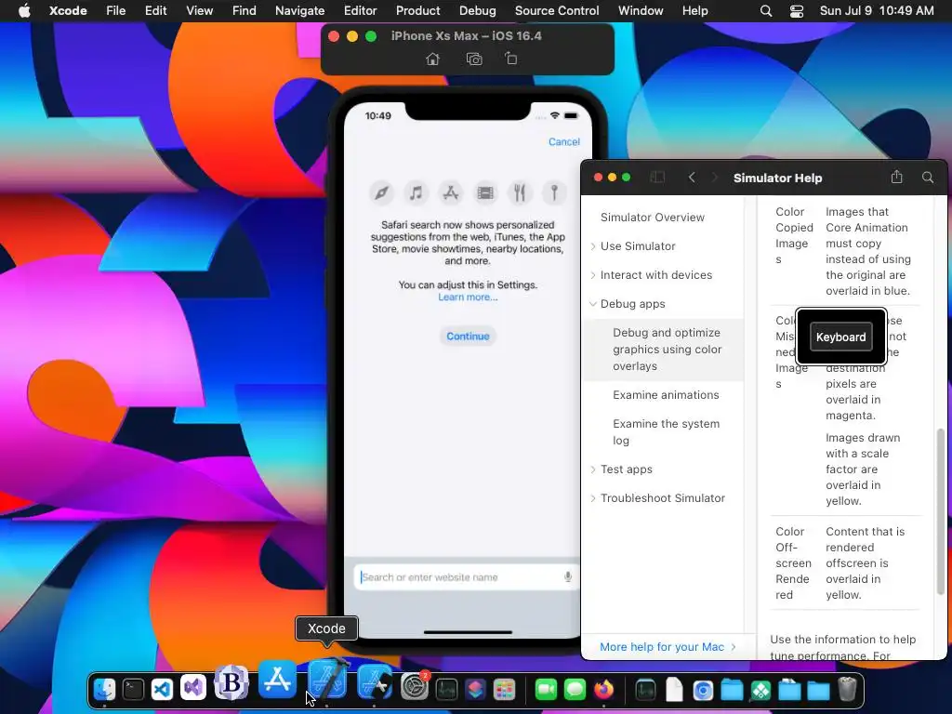Tap the microphone icon in search field
The height and width of the screenshot is (714, 952).
pyautogui.click(x=568, y=576)
